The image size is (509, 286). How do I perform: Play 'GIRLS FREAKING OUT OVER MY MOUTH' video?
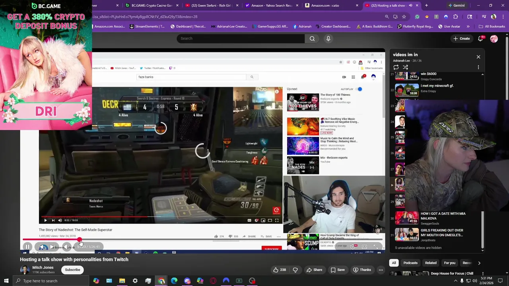click(x=437, y=234)
